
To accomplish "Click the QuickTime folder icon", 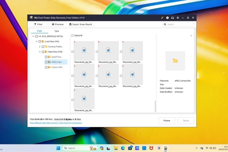I will coord(49,57).
